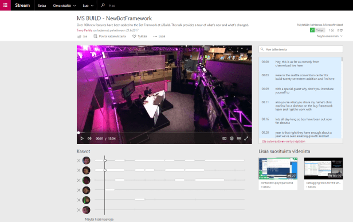Open the containerit ajoympäristönä video thumbnail

(x=278, y=168)
